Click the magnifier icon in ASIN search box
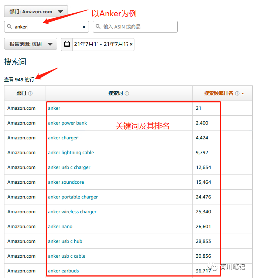Viewport: 253px width, 278px height. (x=98, y=27)
